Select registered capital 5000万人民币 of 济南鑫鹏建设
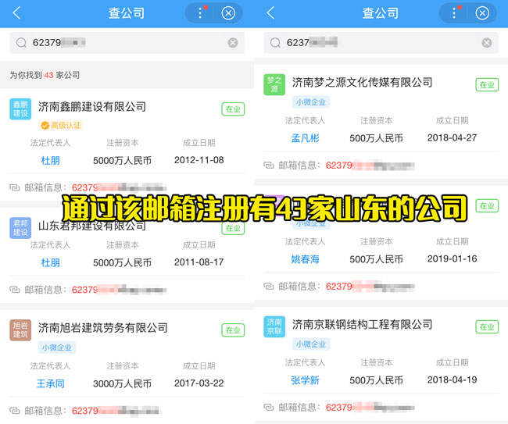The height and width of the screenshot is (424, 508). (x=122, y=161)
